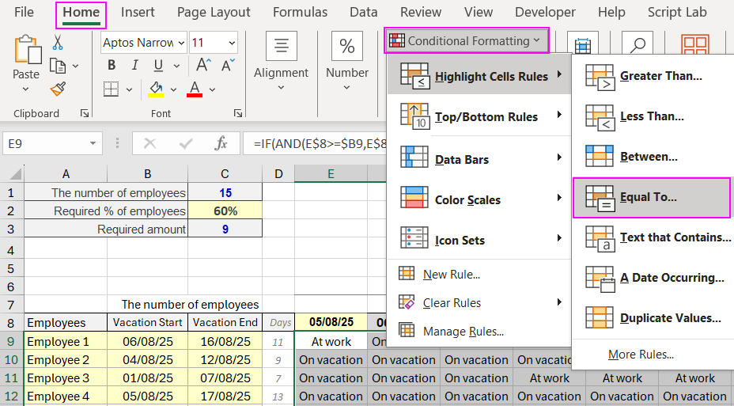Select A Date Occurring... rule

coord(652,278)
